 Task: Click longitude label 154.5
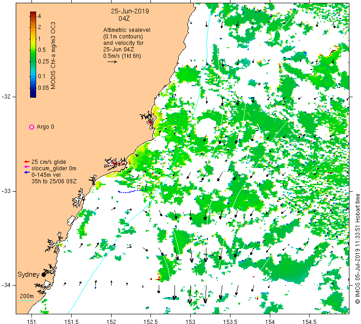(310, 322)
